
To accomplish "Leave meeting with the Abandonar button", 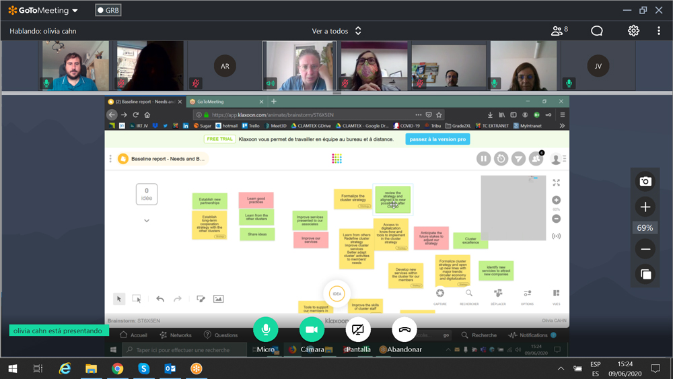I will [404, 330].
